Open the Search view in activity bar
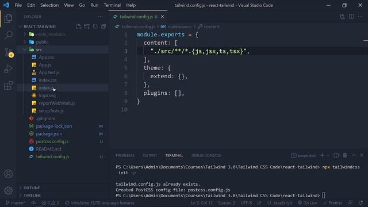 pos(8,35)
